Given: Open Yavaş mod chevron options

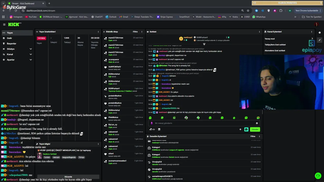Looking at the screenshot, I should [x=312, y=39].
